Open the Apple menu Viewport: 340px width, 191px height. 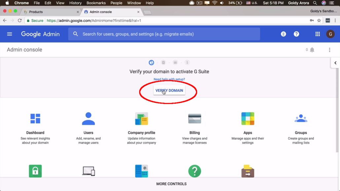coord(7,3)
